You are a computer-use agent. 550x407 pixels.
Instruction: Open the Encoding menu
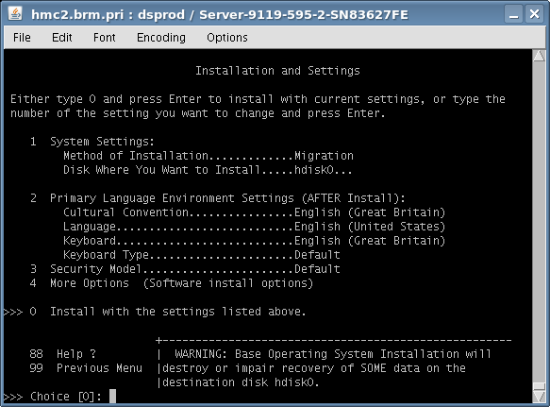(x=161, y=37)
